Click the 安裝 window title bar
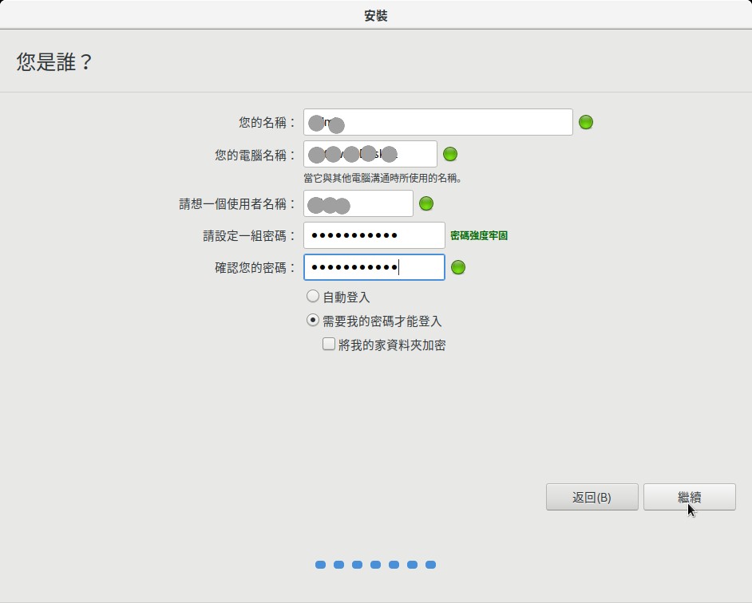The height and width of the screenshot is (603, 752). 375,16
